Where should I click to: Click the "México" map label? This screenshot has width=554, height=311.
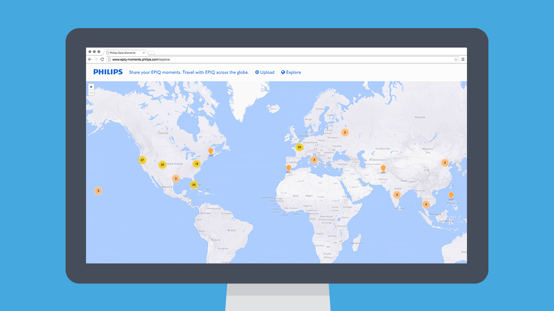pyautogui.click(x=167, y=187)
